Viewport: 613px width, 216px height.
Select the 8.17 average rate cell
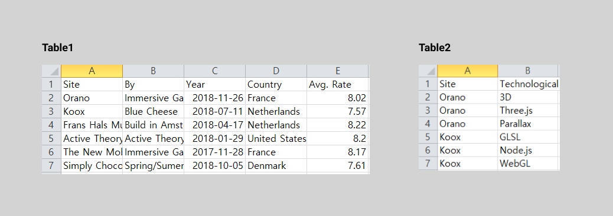coord(337,152)
